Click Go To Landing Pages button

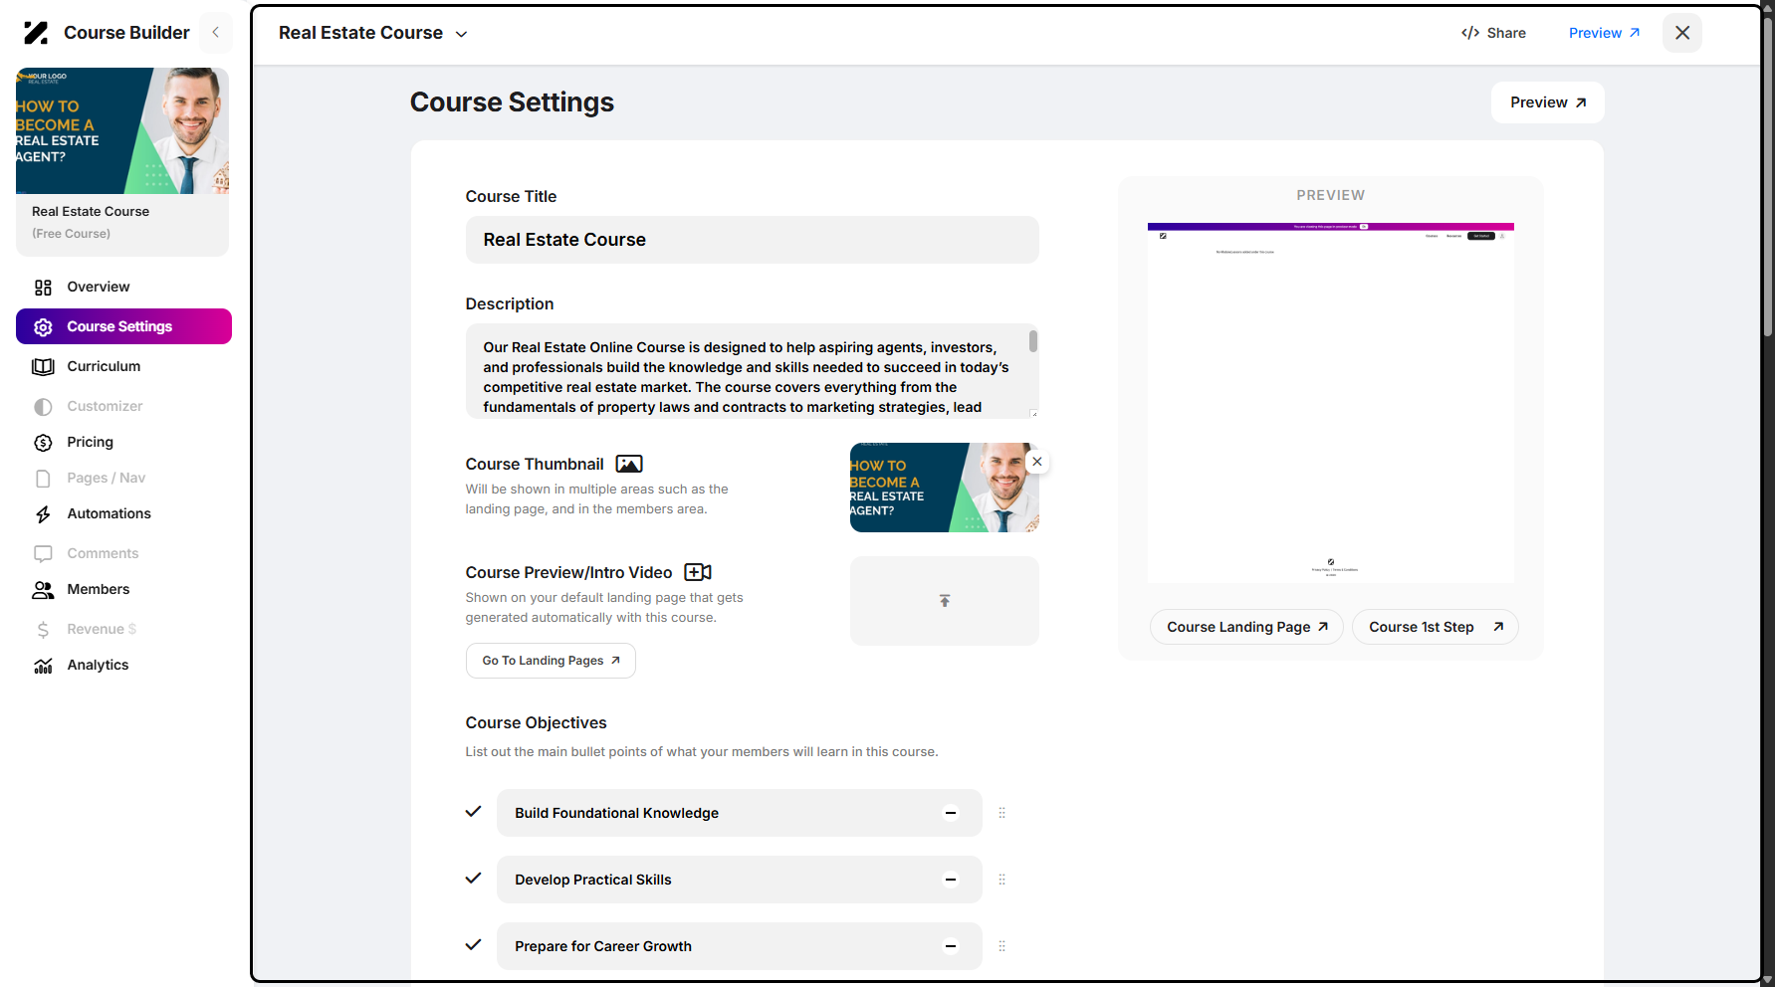tap(551, 661)
